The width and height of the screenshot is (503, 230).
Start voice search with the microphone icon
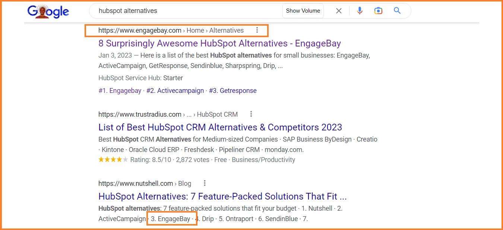(360, 11)
